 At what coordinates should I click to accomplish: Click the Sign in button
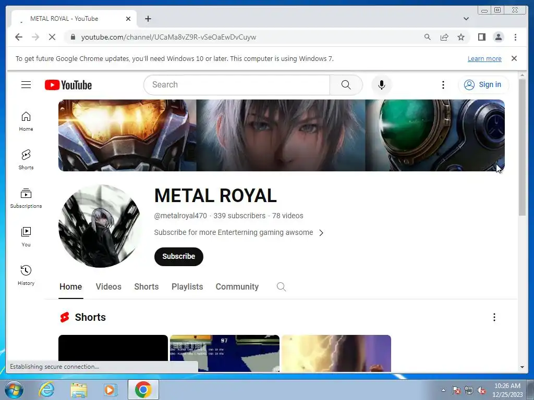coord(483,85)
